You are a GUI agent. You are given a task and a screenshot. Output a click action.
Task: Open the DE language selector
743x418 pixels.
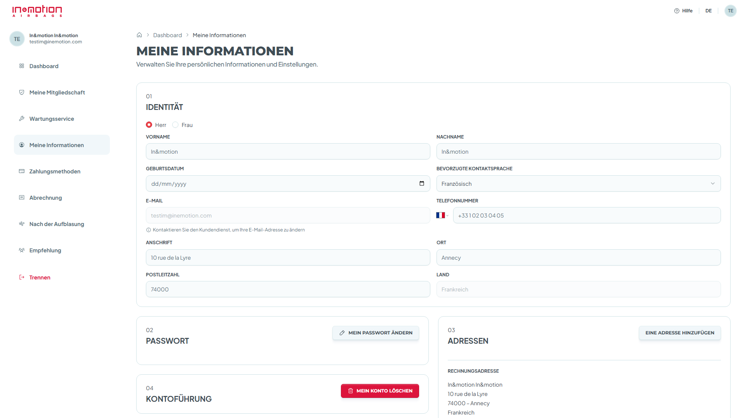(709, 11)
